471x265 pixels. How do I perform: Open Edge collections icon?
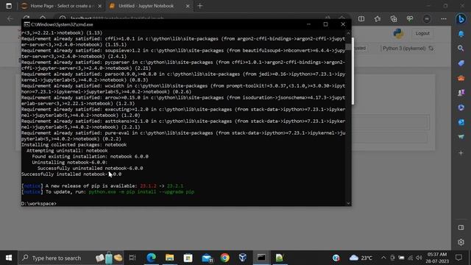coord(394,19)
